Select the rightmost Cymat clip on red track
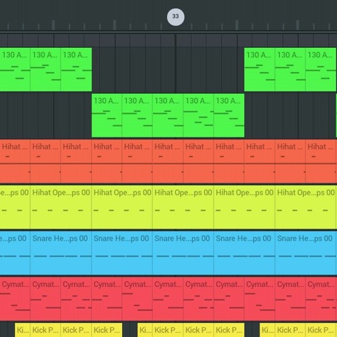This screenshot has height=337, width=337. tap(321, 299)
